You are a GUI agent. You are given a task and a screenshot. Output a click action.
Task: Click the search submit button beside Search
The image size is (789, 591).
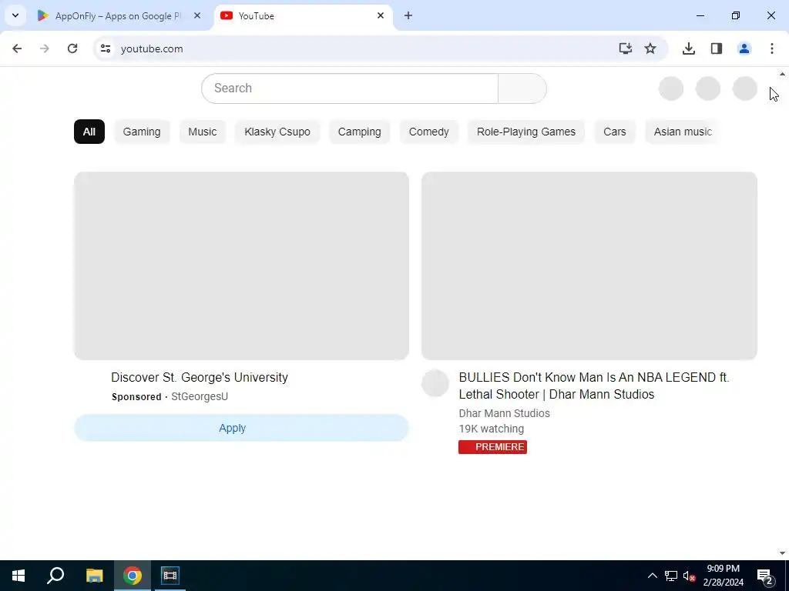click(x=522, y=88)
